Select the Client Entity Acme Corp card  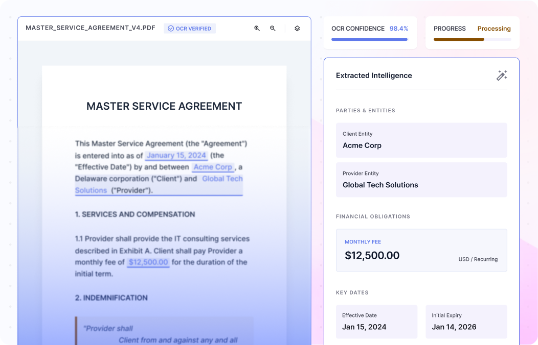pyautogui.click(x=421, y=140)
